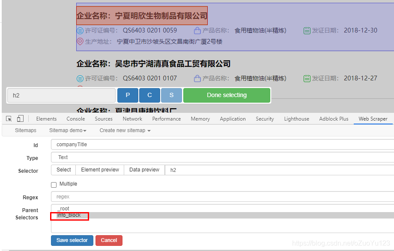Click license number QS6403 0201 0059

[x=150, y=30]
